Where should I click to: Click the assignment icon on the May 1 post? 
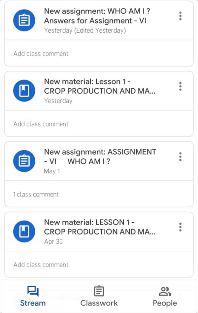point(24,161)
